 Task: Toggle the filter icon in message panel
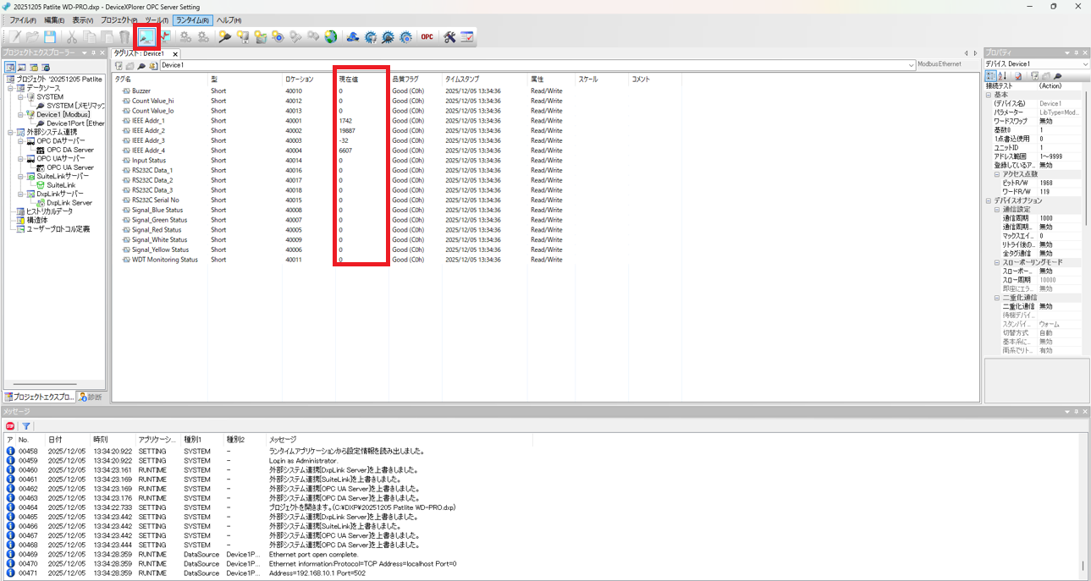(x=25, y=425)
